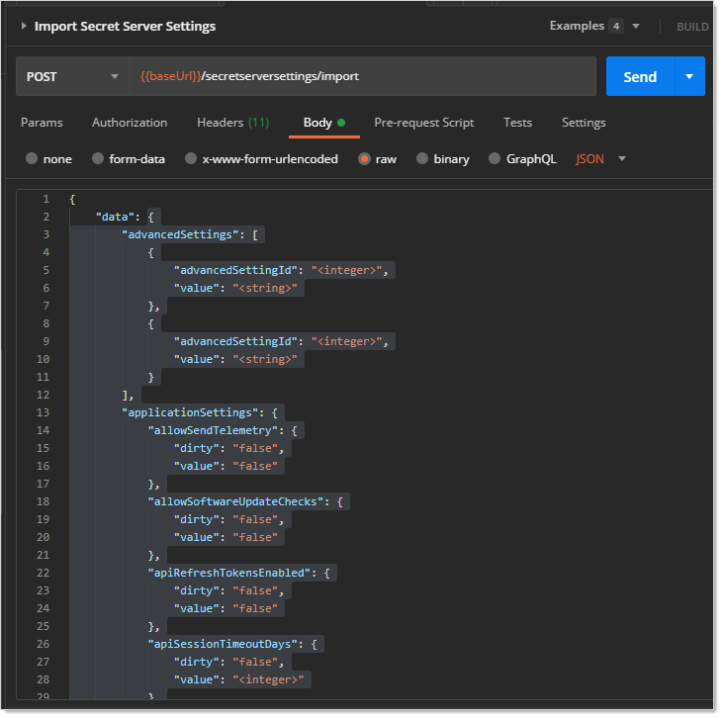Go to the Tests tab
The width and height of the screenshot is (722, 718).
click(517, 123)
